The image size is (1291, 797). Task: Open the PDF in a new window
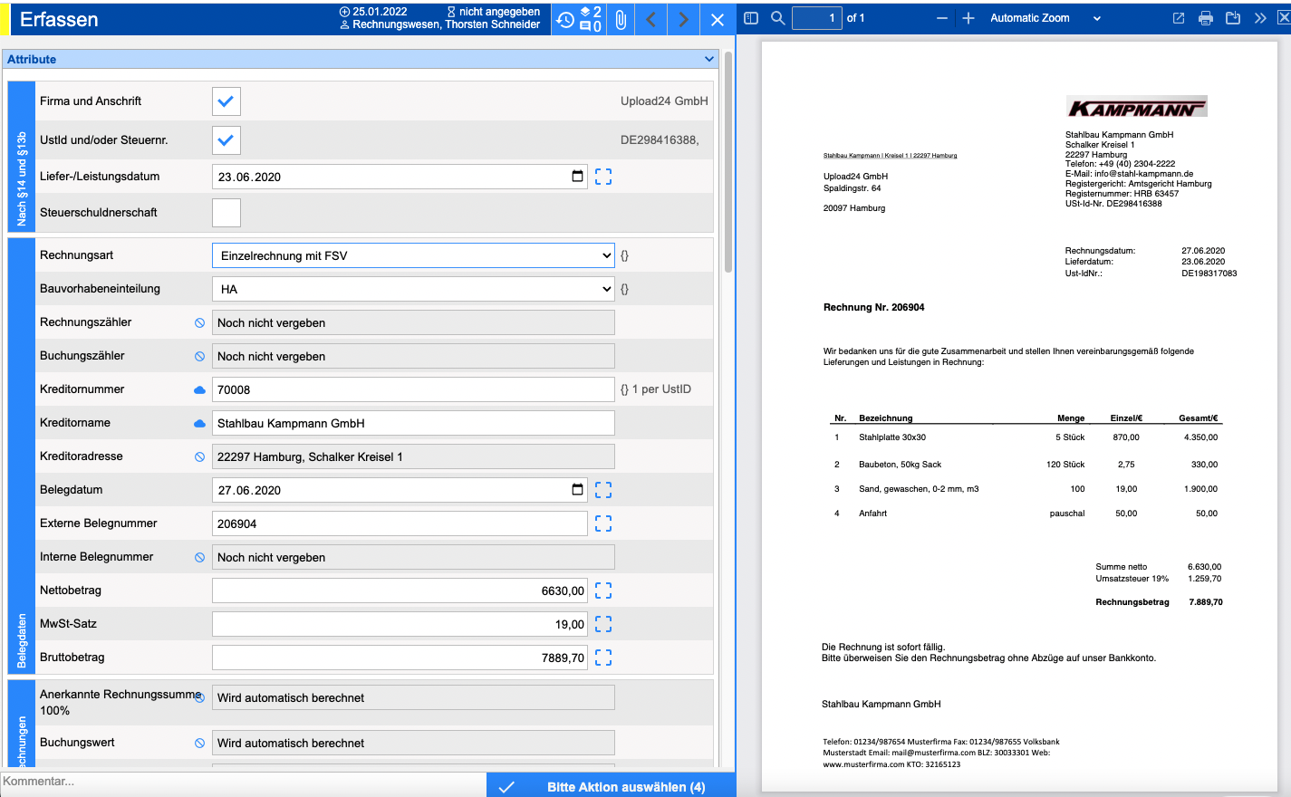tap(1179, 18)
